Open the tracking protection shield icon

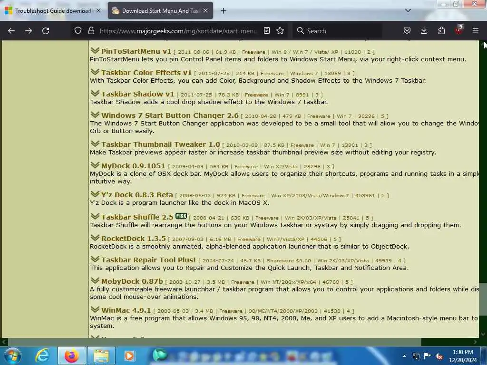coord(78,30)
